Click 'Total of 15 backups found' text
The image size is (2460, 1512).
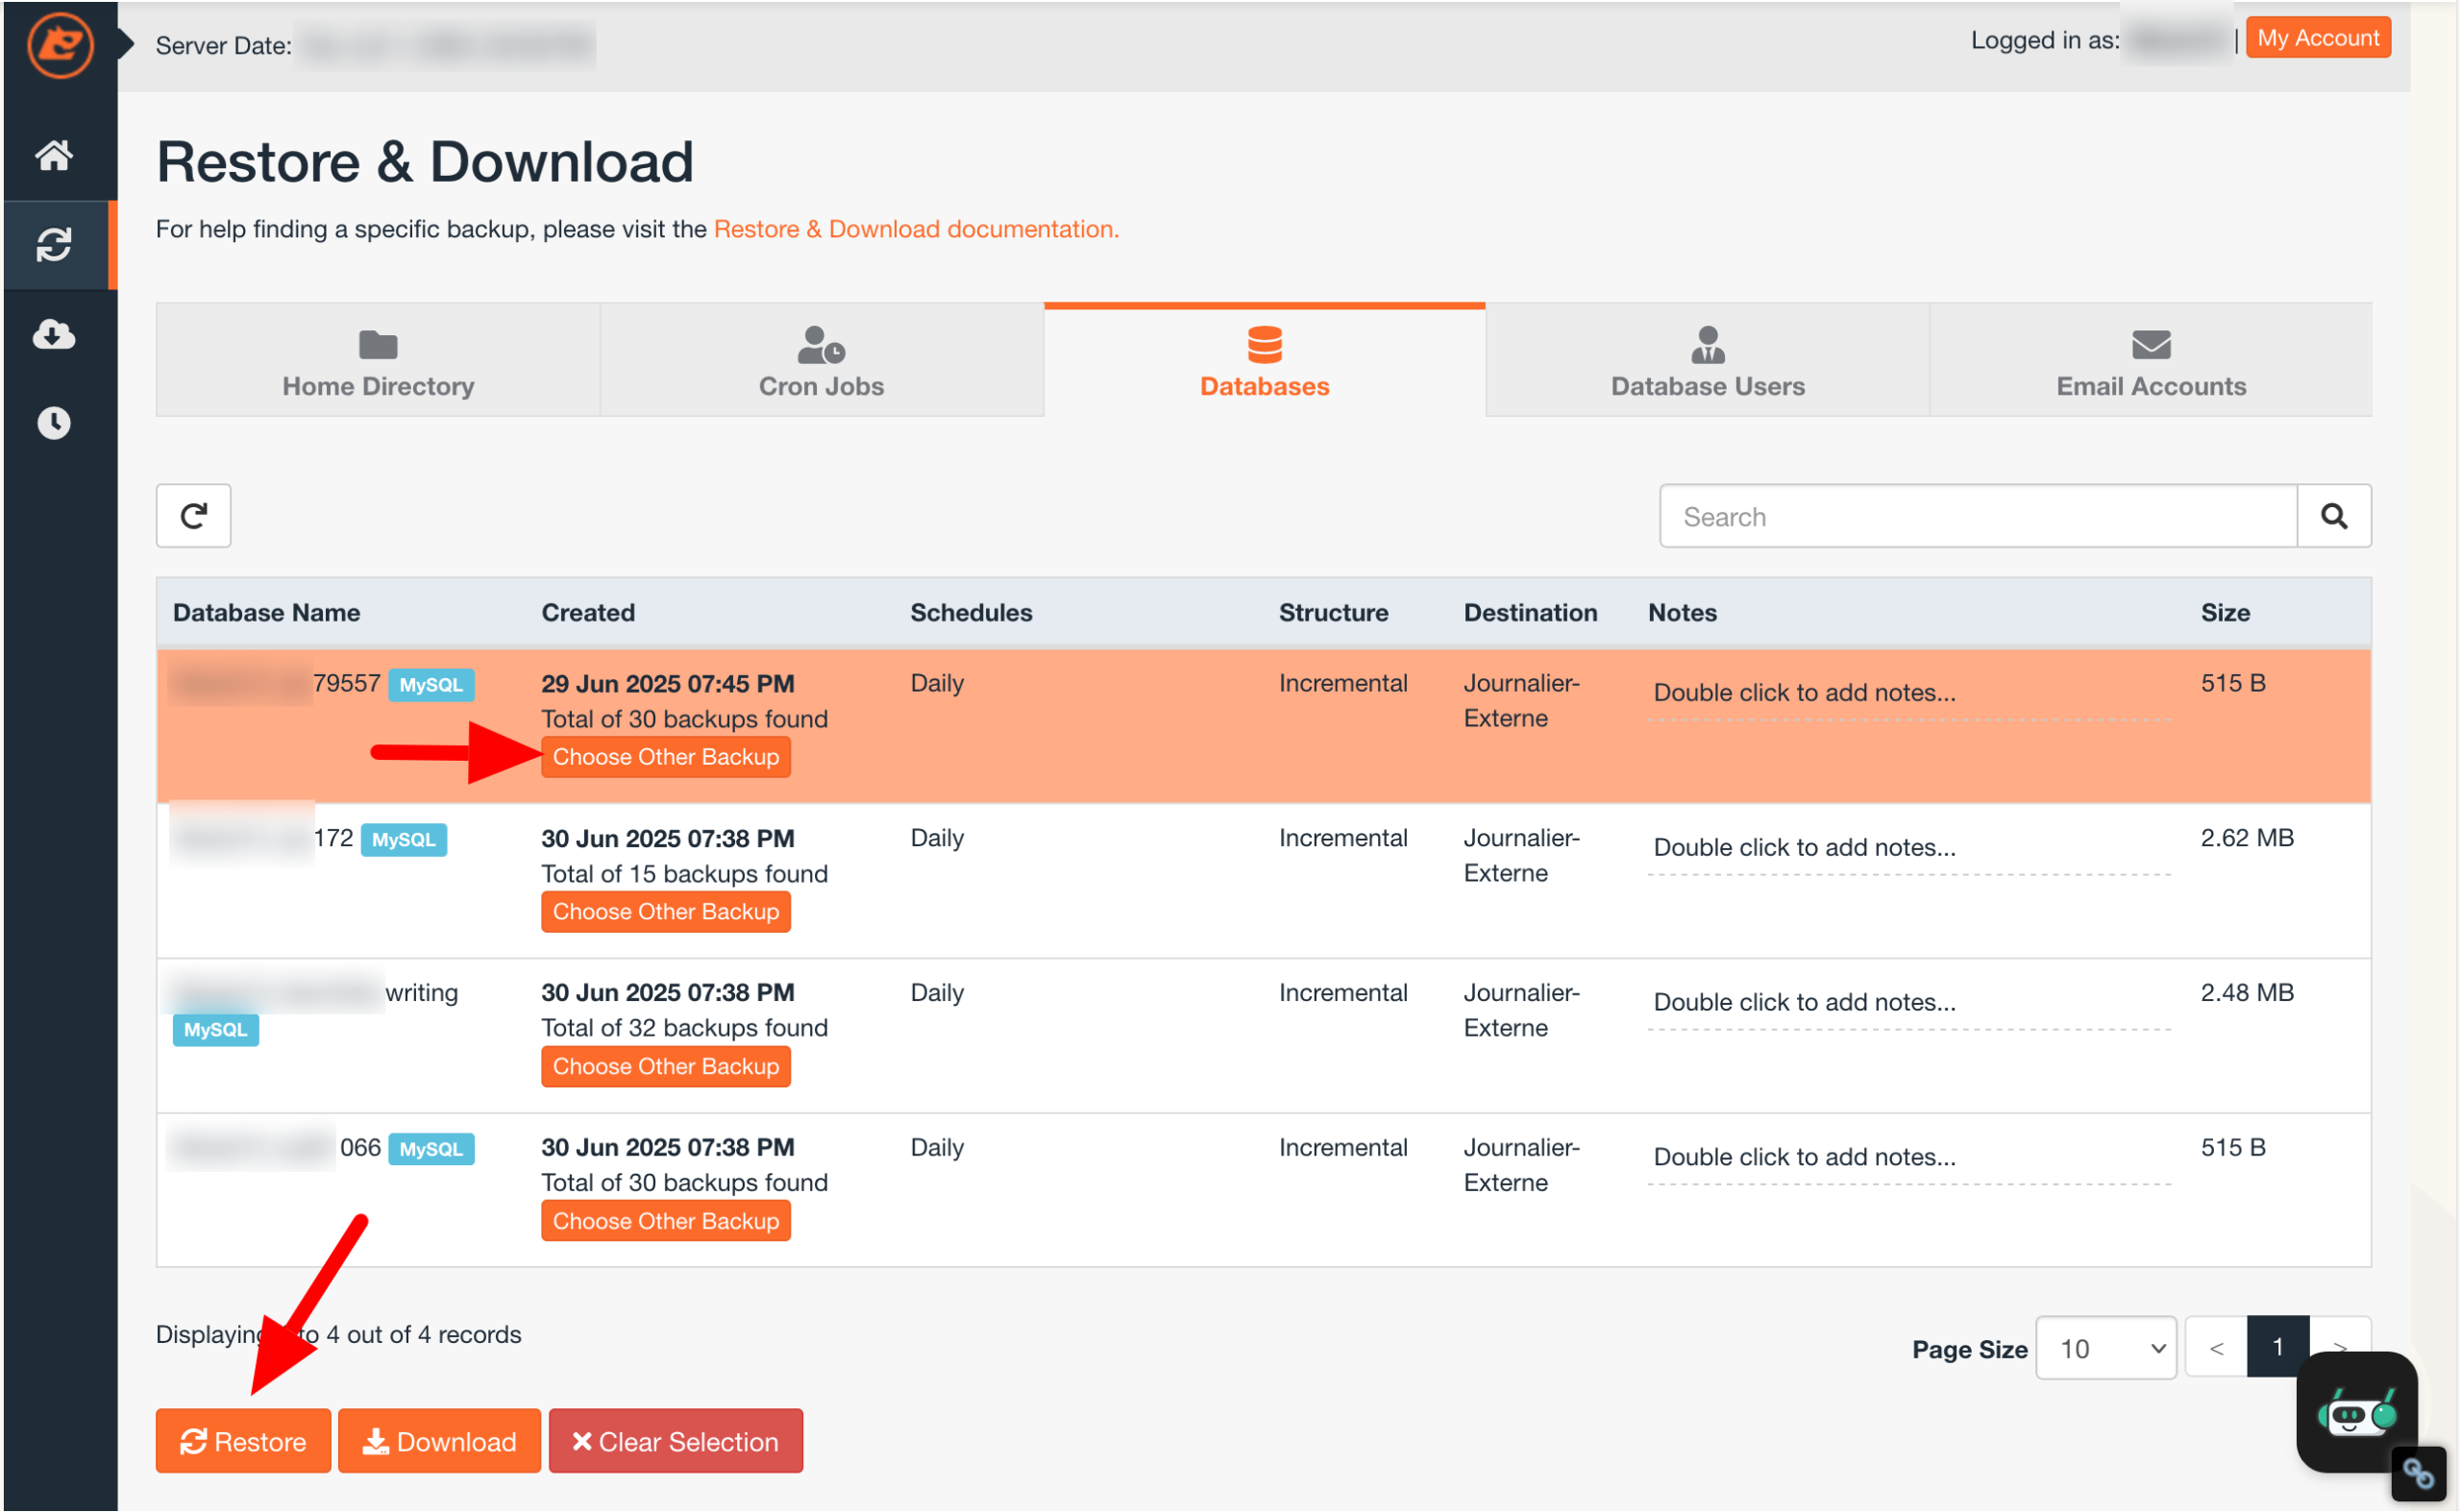pyautogui.click(x=684, y=874)
